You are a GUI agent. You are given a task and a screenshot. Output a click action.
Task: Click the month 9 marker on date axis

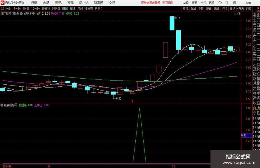49,166
